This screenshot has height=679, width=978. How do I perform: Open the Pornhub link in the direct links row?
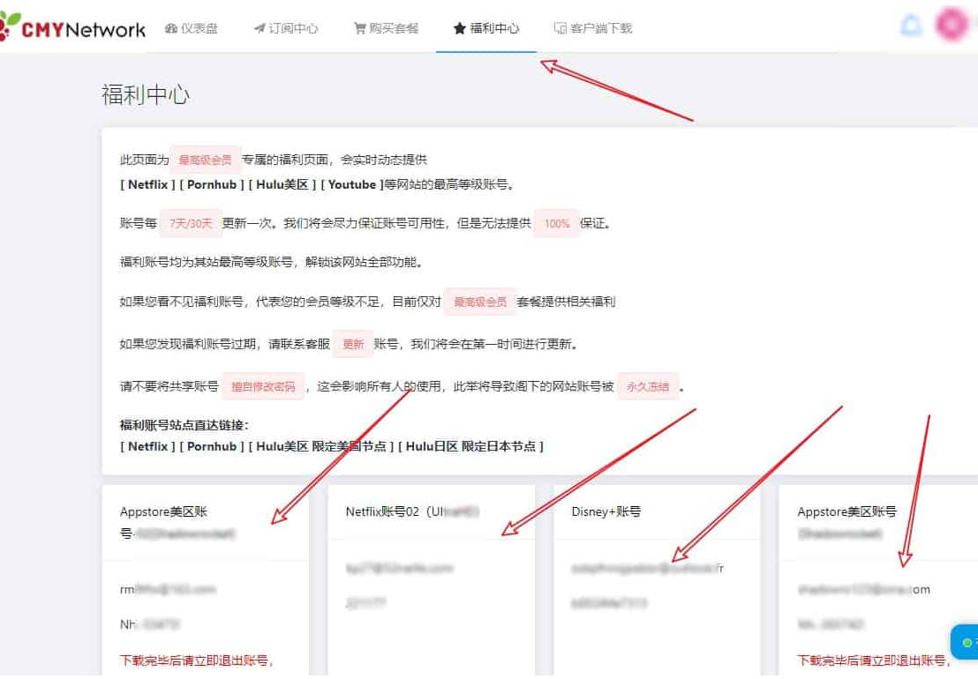(212, 447)
